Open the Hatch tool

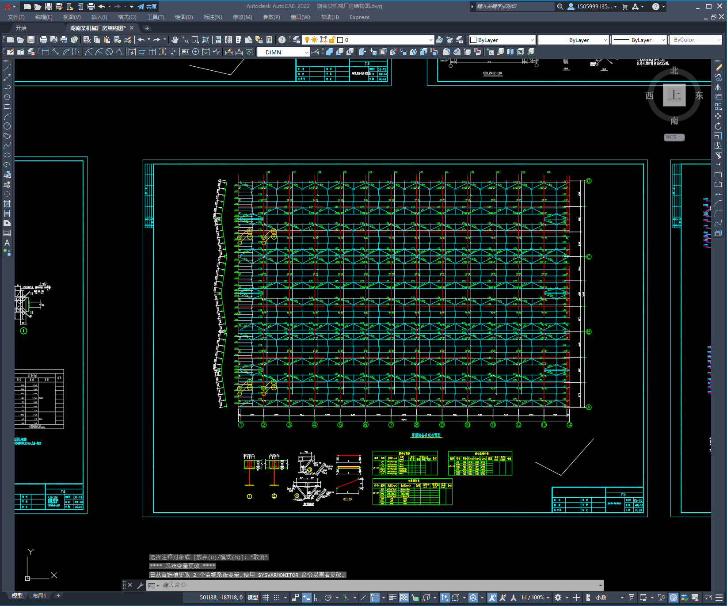pos(7,204)
